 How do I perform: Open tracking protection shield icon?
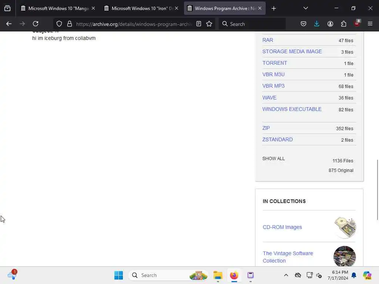pyautogui.click(x=59, y=24)
